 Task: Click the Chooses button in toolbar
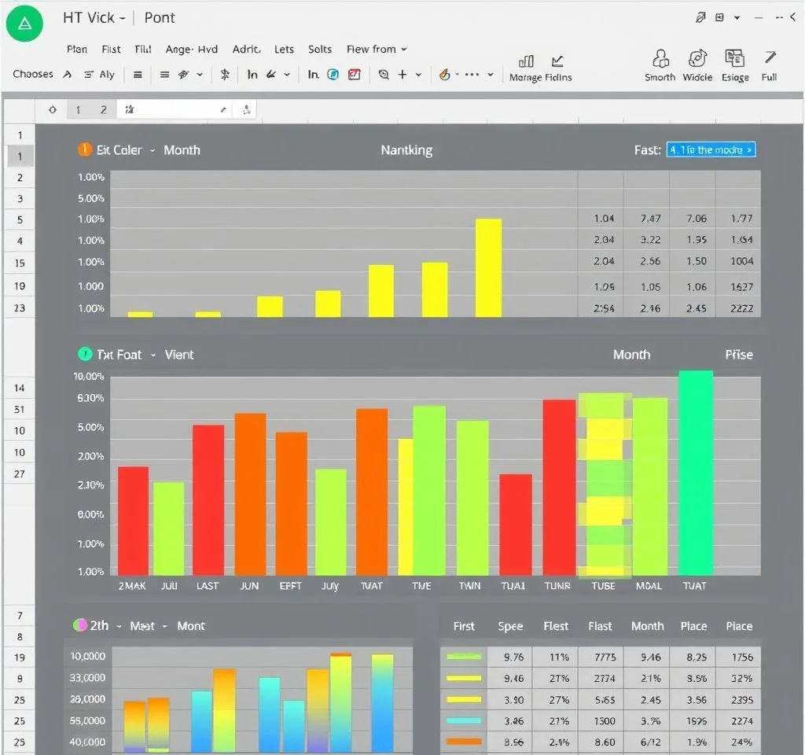pos(33,74)
